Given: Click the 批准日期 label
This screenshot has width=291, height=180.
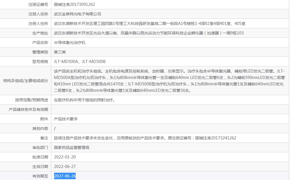Looking at the screenshot, I should (40, 157).
